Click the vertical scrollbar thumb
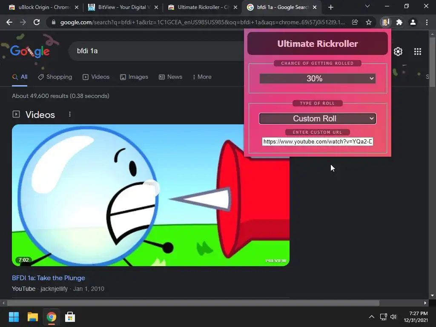436x327 pixels. (x=432, y=62)
